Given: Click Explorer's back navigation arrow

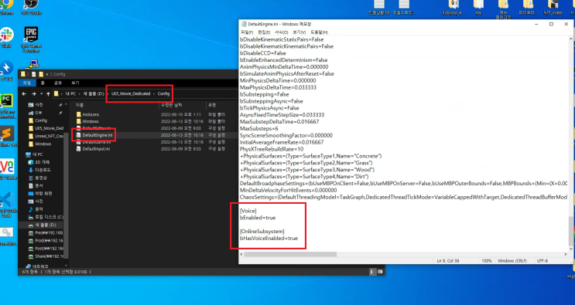Looking at the screenshot, I should click(24, 93).
